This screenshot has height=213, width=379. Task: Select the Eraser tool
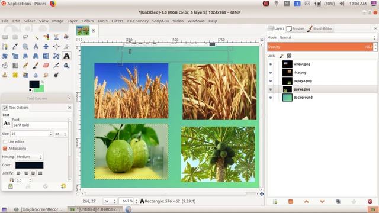[x=46, y=66]
